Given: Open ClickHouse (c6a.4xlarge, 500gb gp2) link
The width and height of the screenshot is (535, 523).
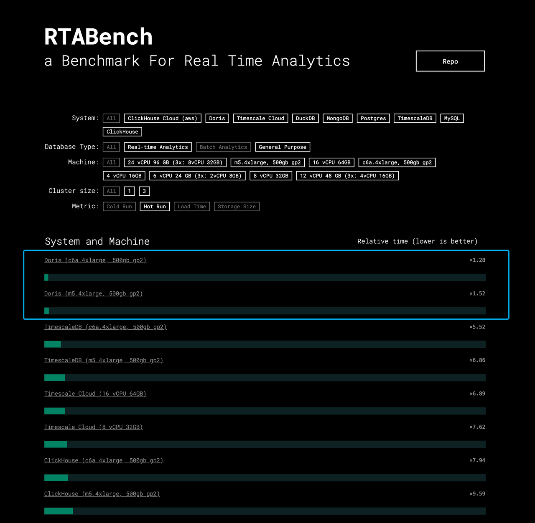Looking at the screenshot, I should coord(104,460).
